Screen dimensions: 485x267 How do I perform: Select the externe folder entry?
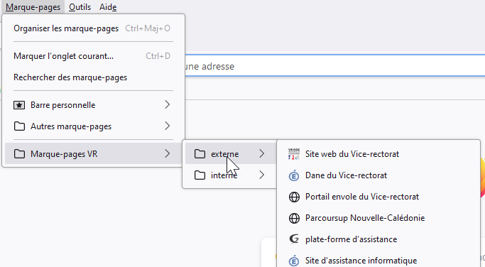[x=231, y=154]
